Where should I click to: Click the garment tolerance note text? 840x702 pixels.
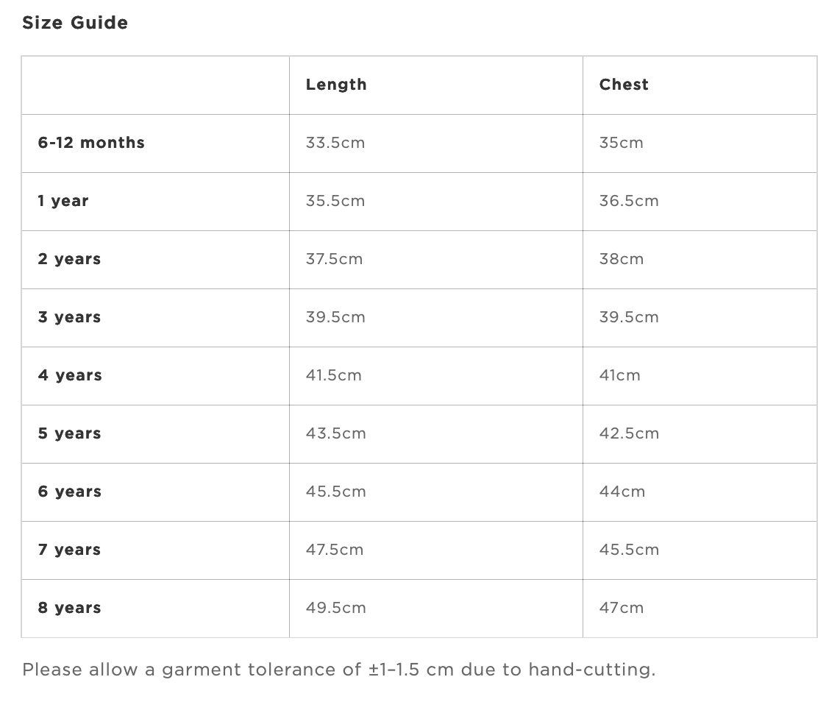tap(339, 670)
